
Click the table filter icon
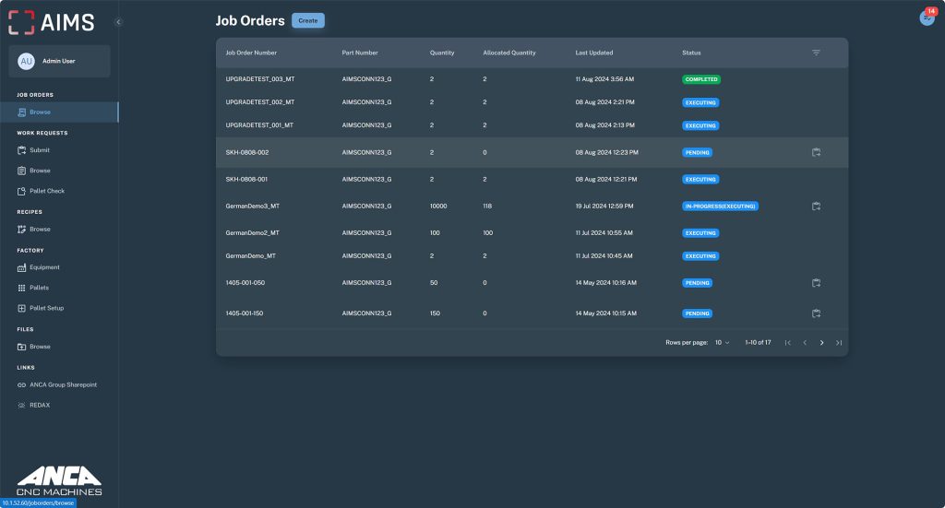(x=816, y=53)
